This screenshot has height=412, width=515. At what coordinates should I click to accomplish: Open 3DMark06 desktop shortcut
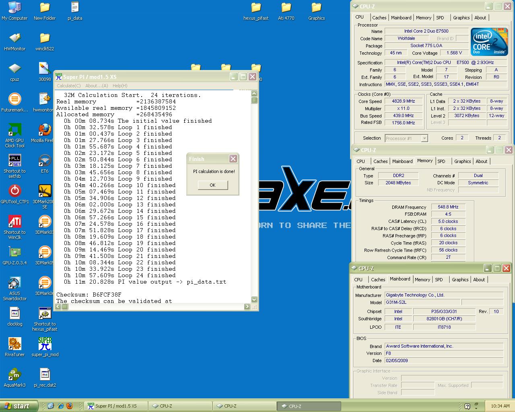tap(45, 286)
